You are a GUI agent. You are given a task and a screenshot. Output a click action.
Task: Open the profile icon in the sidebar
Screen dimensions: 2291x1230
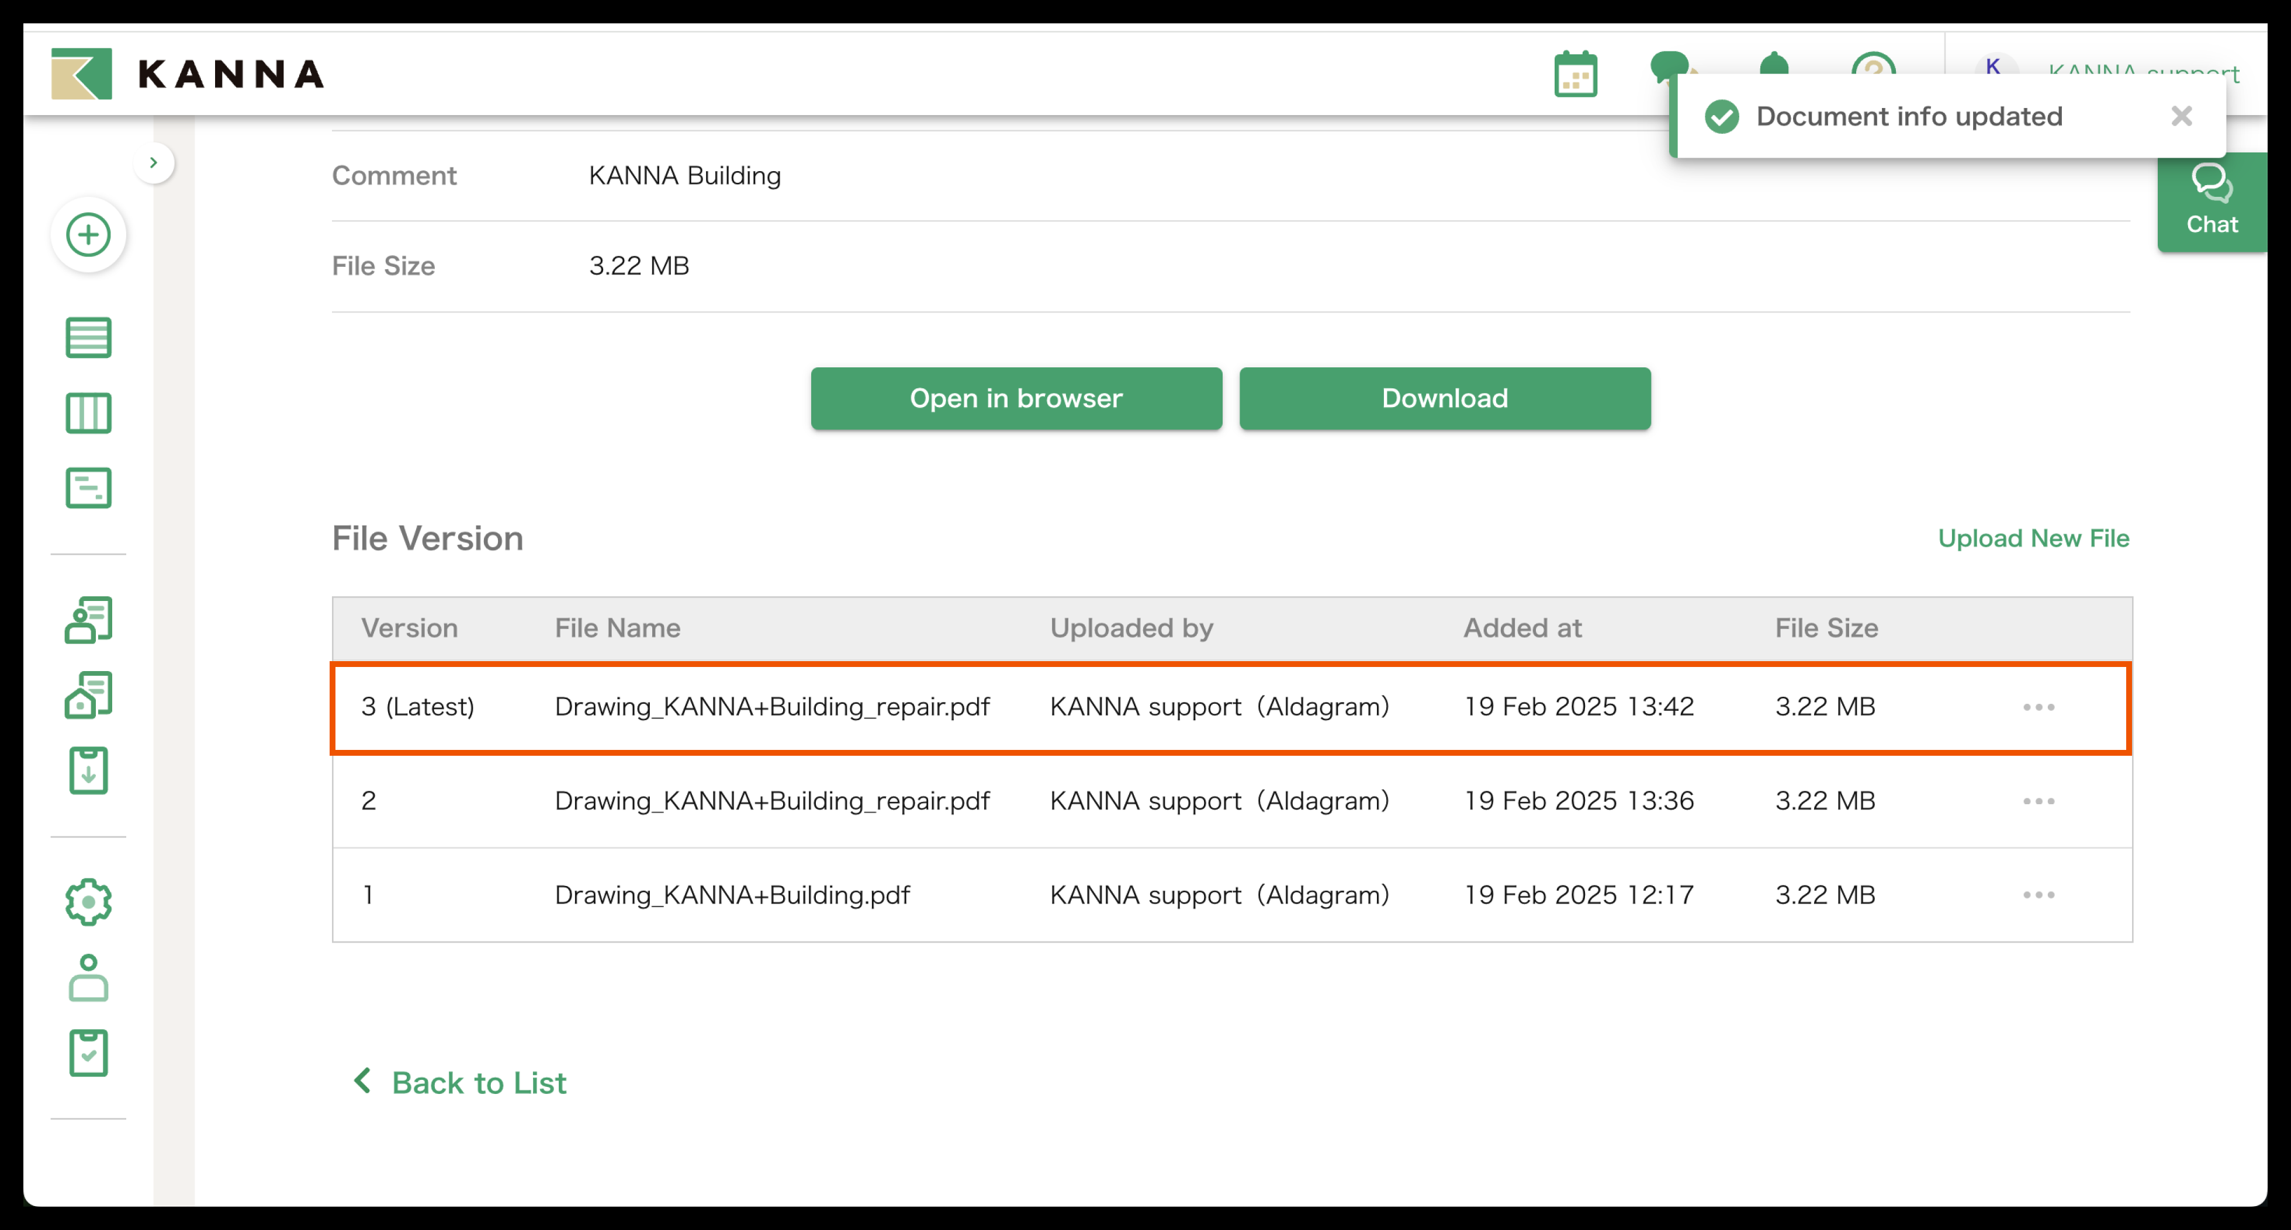88,978
